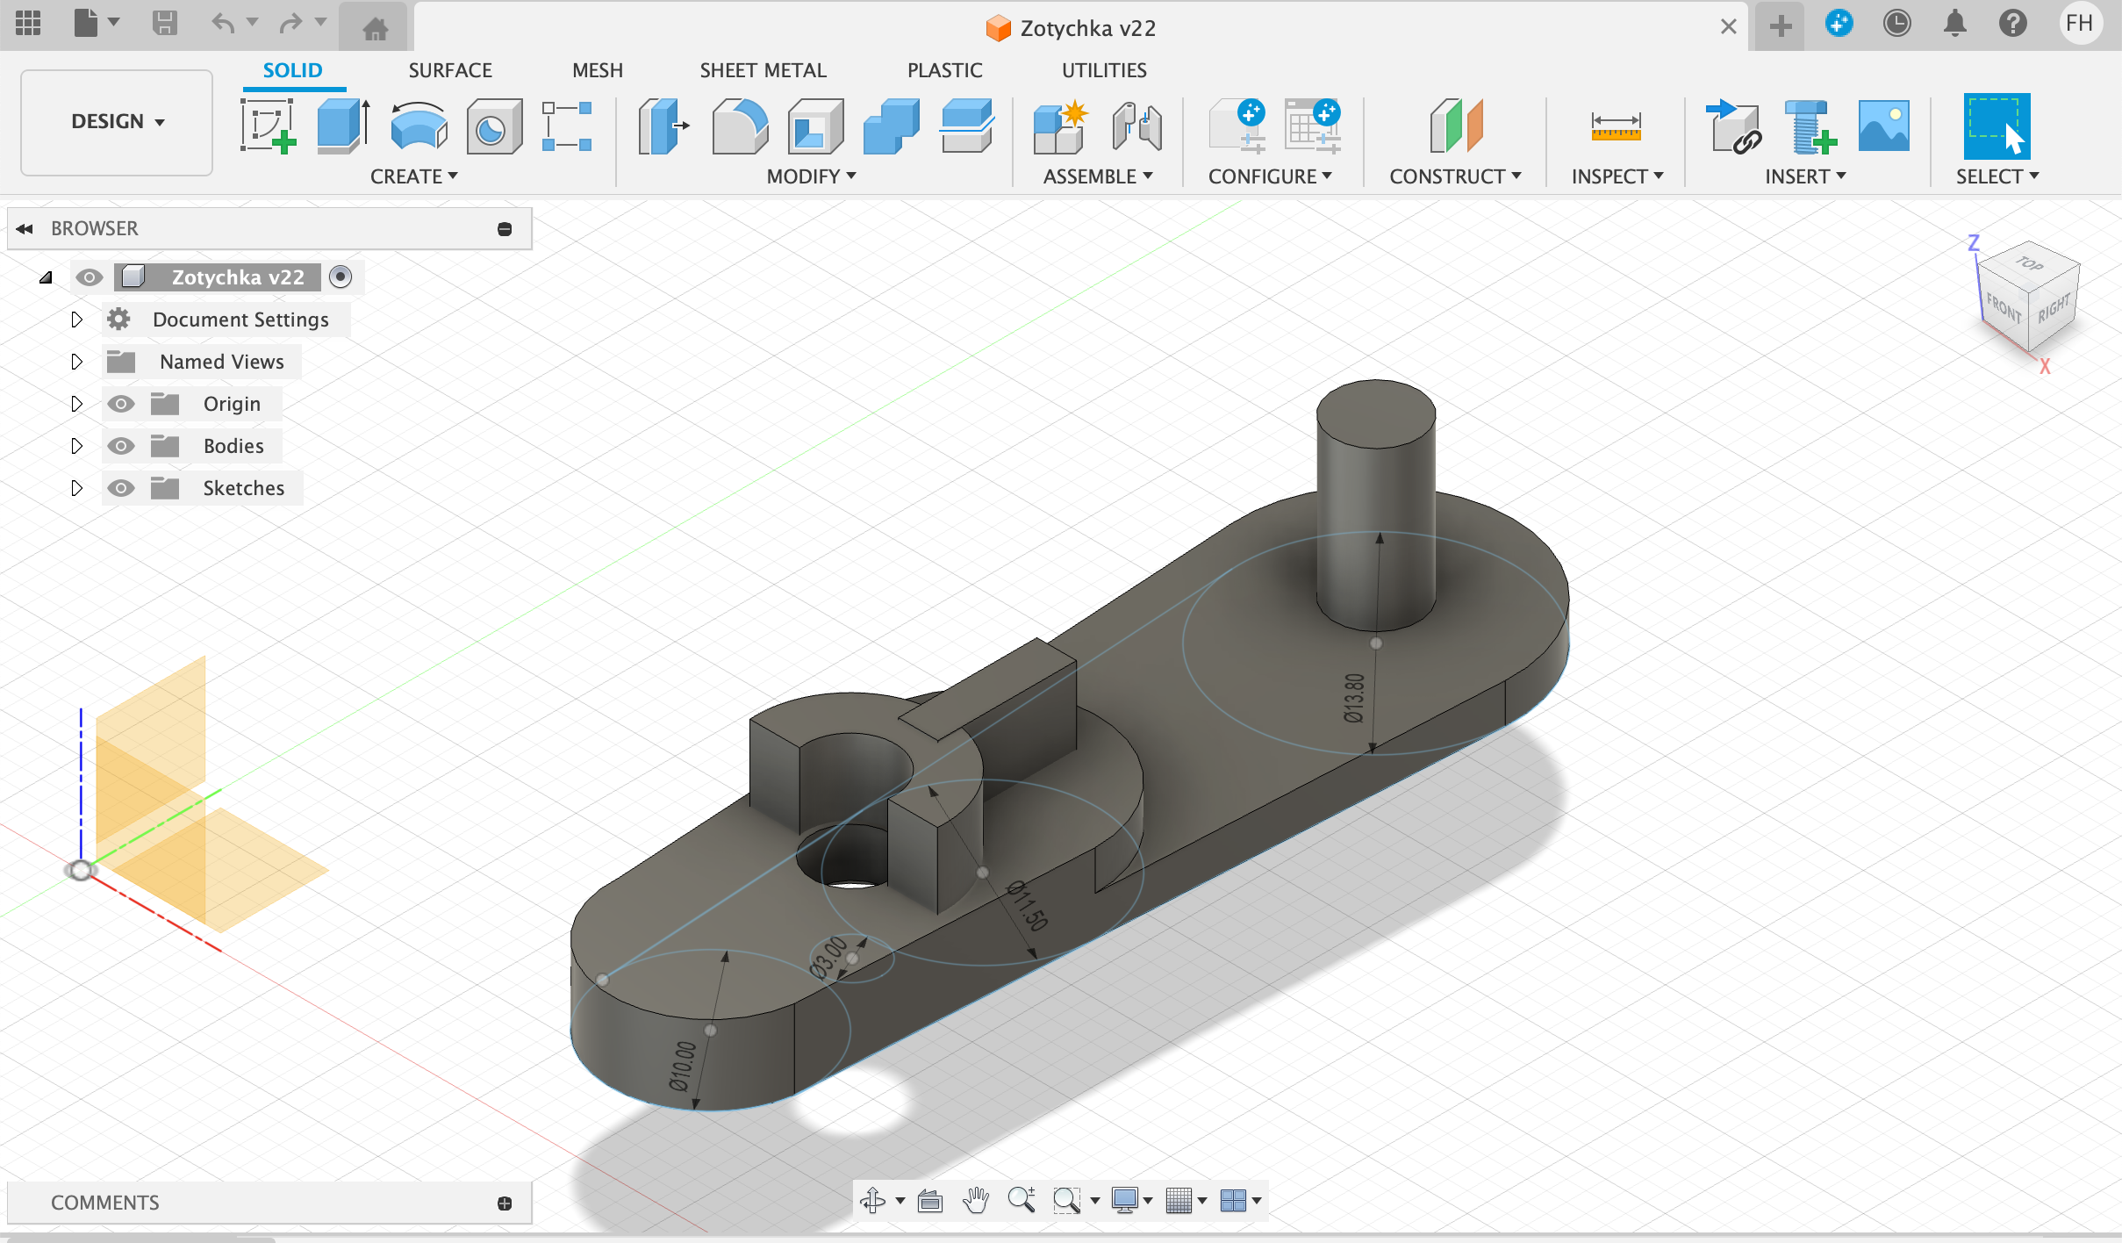
Task: Select the Measure tool
Action: click(x=1616, y=126)
